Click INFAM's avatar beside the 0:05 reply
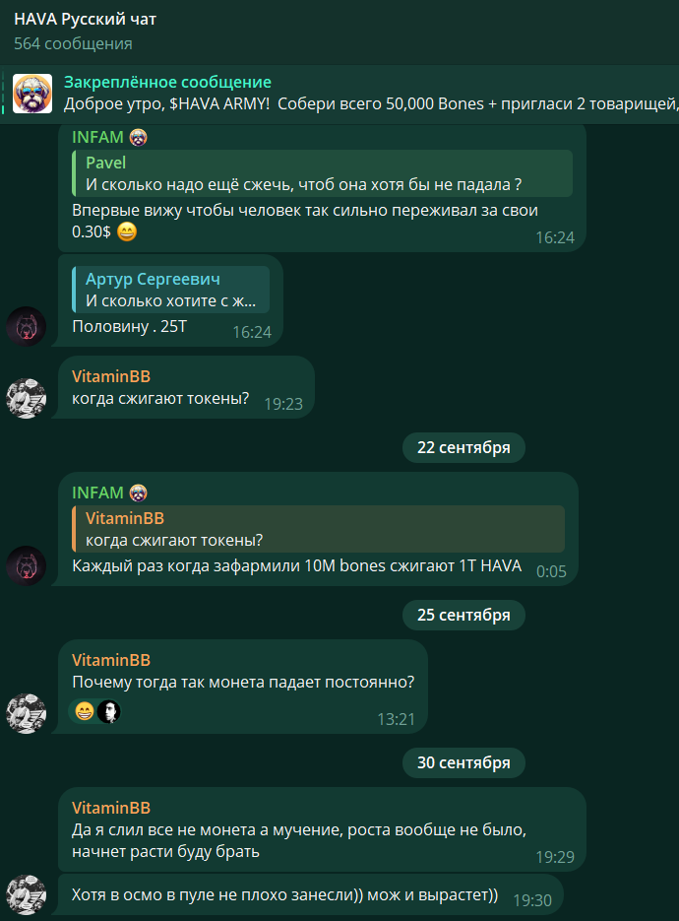This screenshot has height=921, width=679. 26,565
